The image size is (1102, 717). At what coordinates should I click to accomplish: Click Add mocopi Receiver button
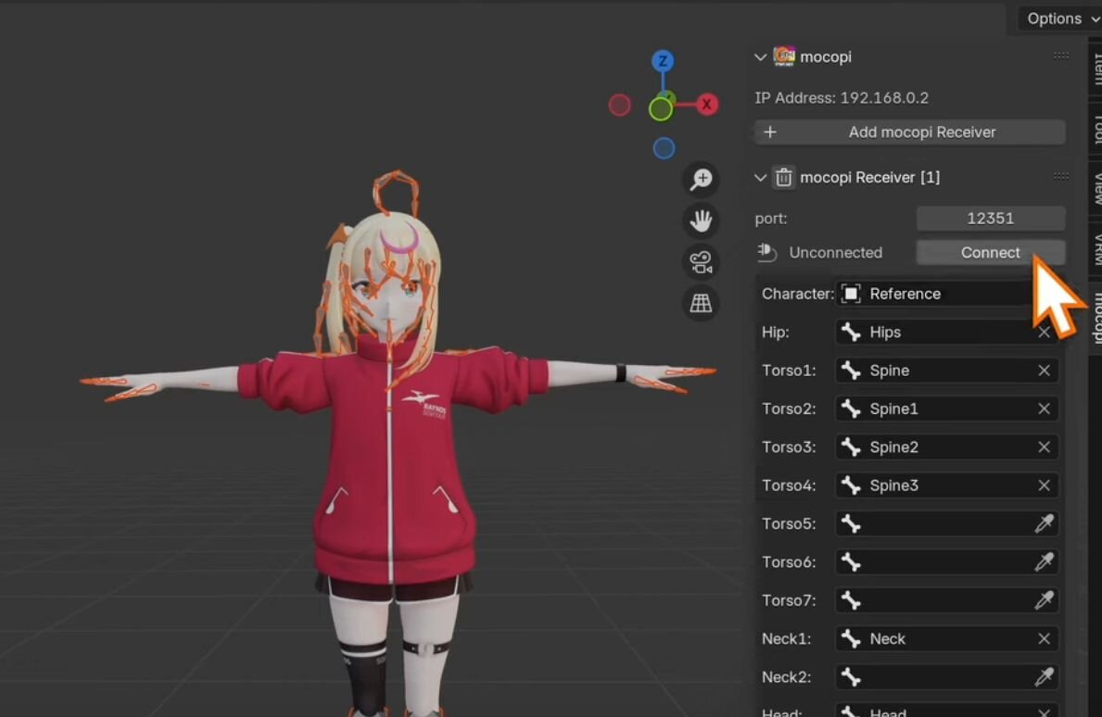click(x=909, y=132)
